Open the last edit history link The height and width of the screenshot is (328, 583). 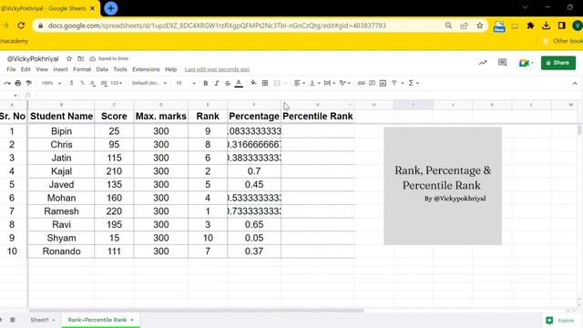point(217,69)
